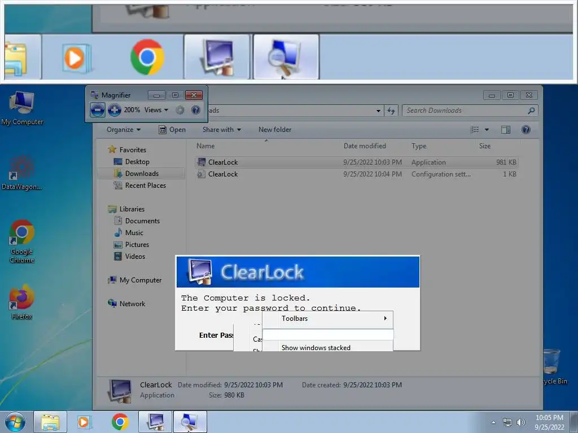Click the magnified Media Player icon in lens

[x=76, y=58]
